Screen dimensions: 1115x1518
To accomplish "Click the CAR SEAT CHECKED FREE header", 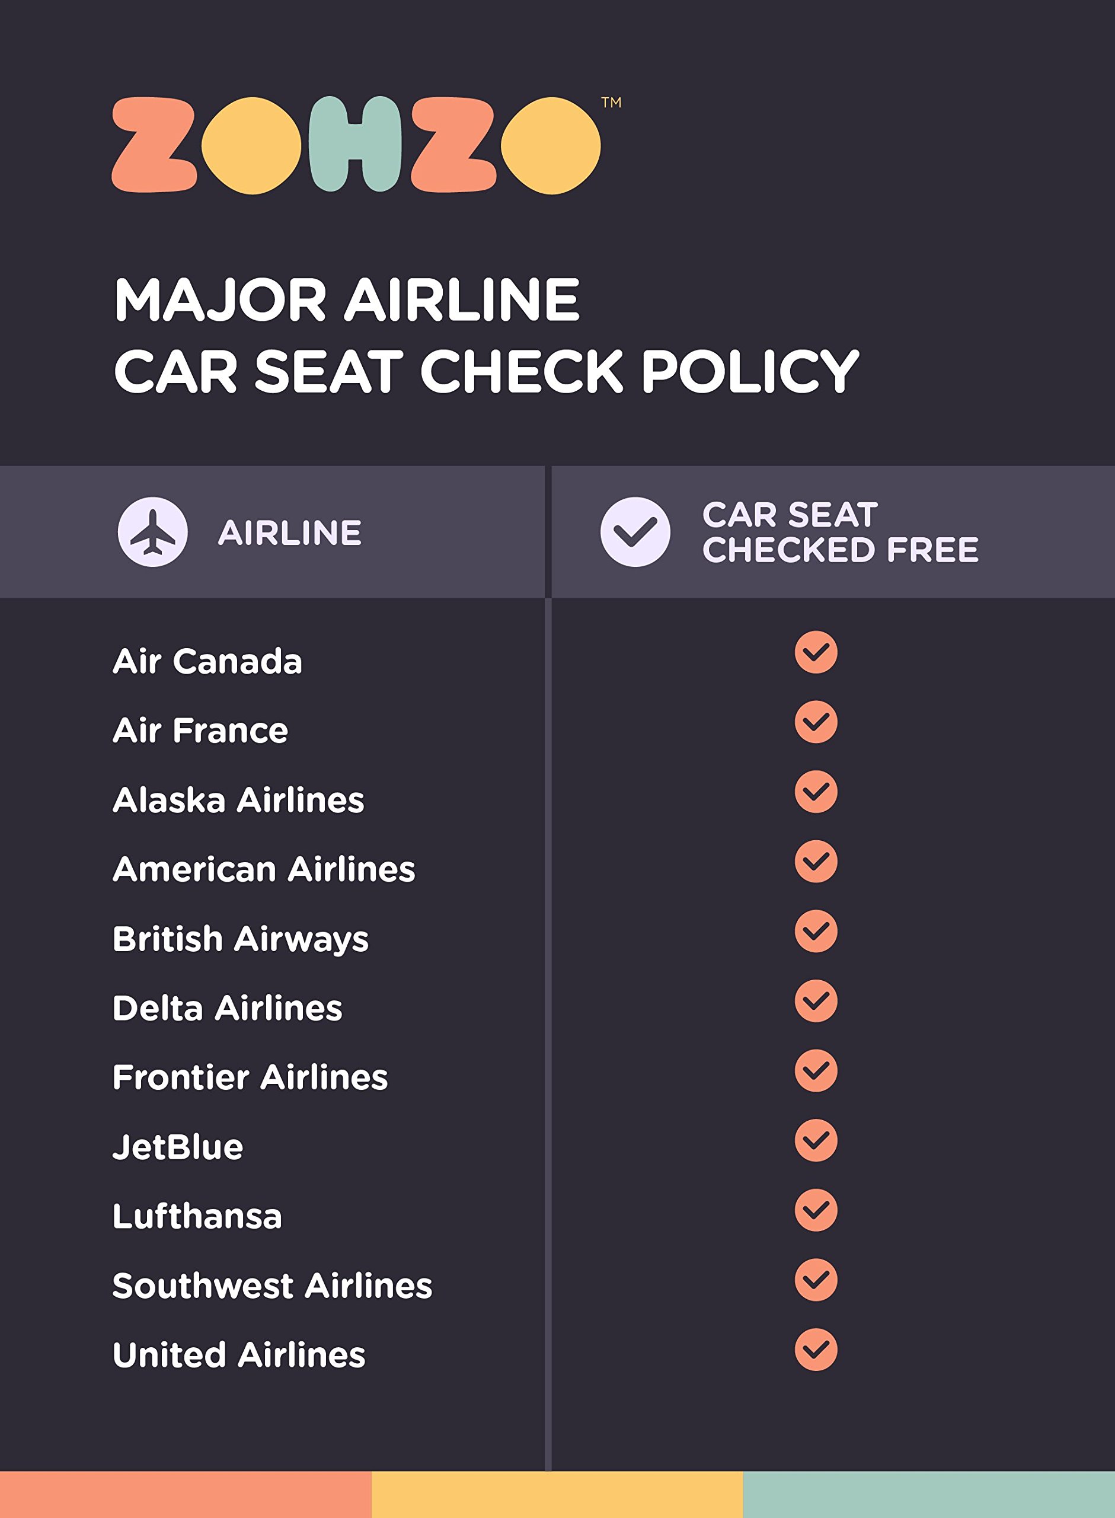I will pyautogui.click(x=841, y=532).
